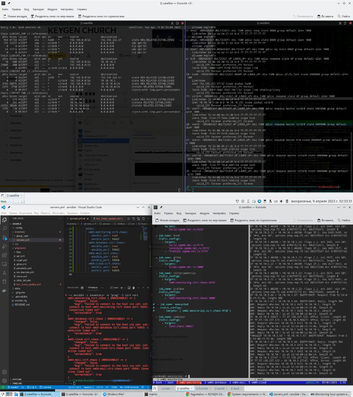353x397 pixels.
Task: Click Разделить окно по вертикали in Konsole <2>
Action: click(x=52, y=17)
